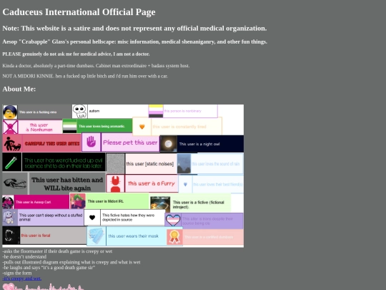Click 'this user is feral' label
Viewport: 386px width, 290px height.
coord(36,236)
